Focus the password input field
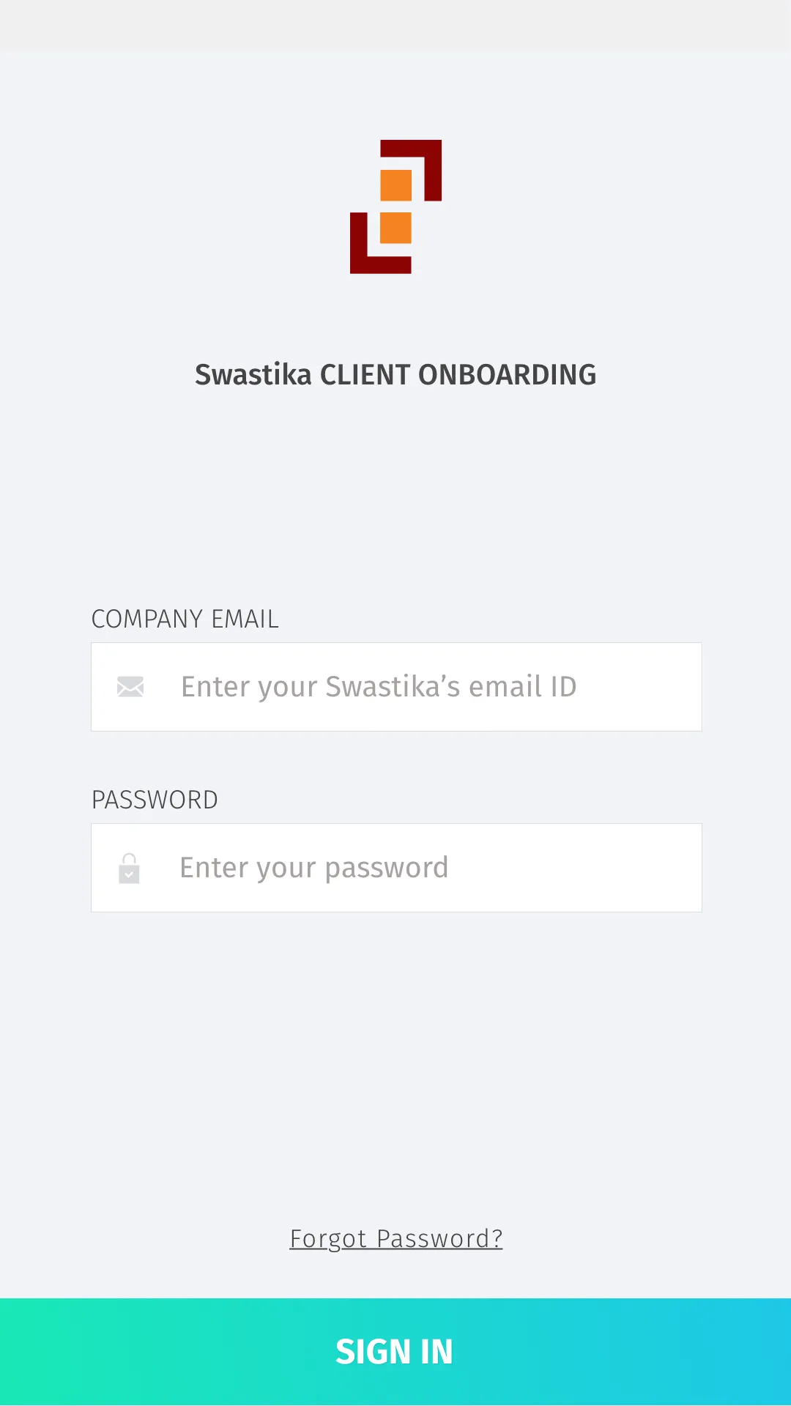This screenshot has width=791, height=1406. tap(396, 868)
